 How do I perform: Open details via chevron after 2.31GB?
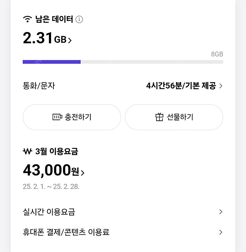pos(69,40)
